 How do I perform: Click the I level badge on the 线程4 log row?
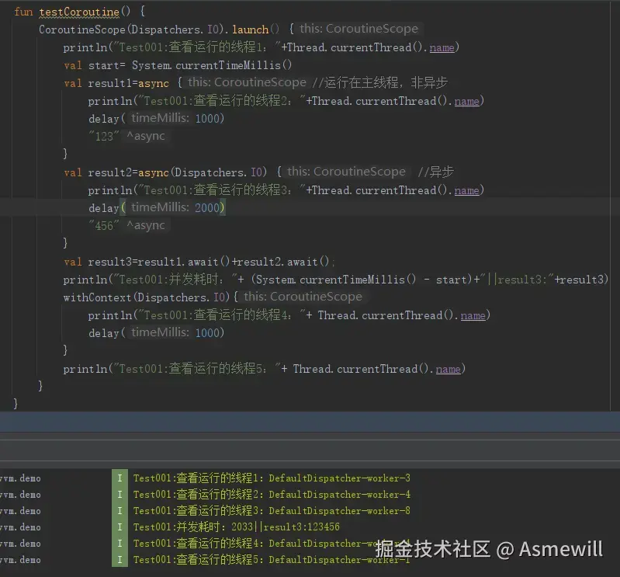(119, 544)
